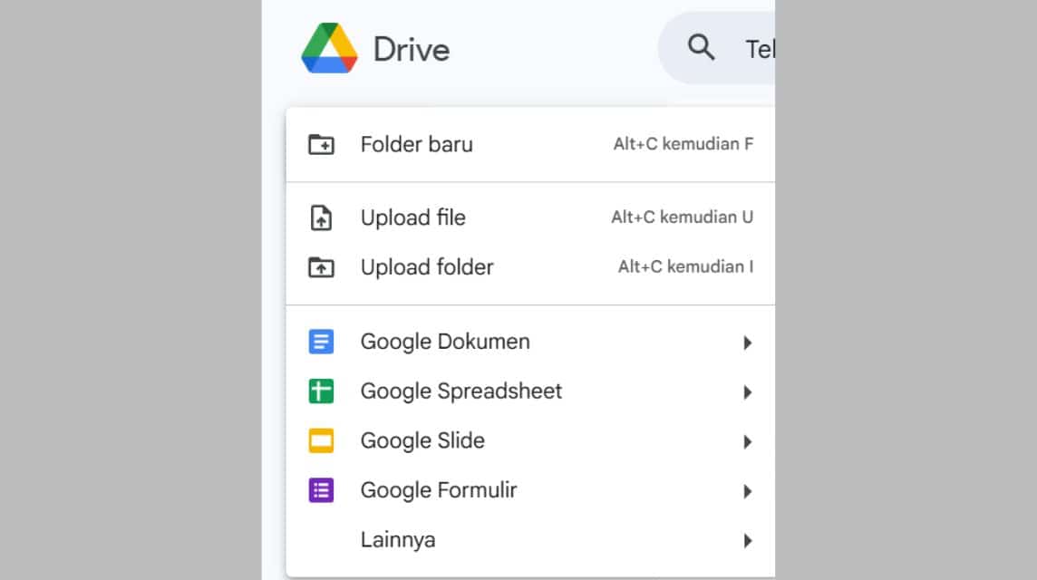Image resolution: width=1037 pixels, height=580 pixels.
Task: Click the 'Alt+C kemudian U' shortcut text
Action: pyautogui.click(x=682, y=217)
